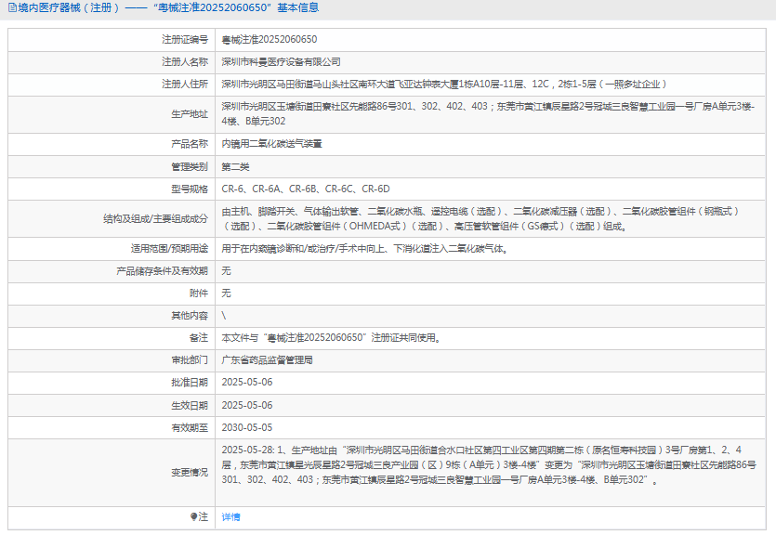The width and height of the screenshot is (776, 535).
Task: Click the 有效期至 label
Action: (190, 427)
